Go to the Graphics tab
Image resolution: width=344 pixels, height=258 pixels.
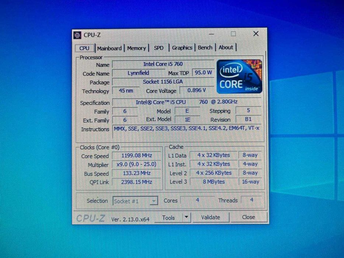click(182, 48)
